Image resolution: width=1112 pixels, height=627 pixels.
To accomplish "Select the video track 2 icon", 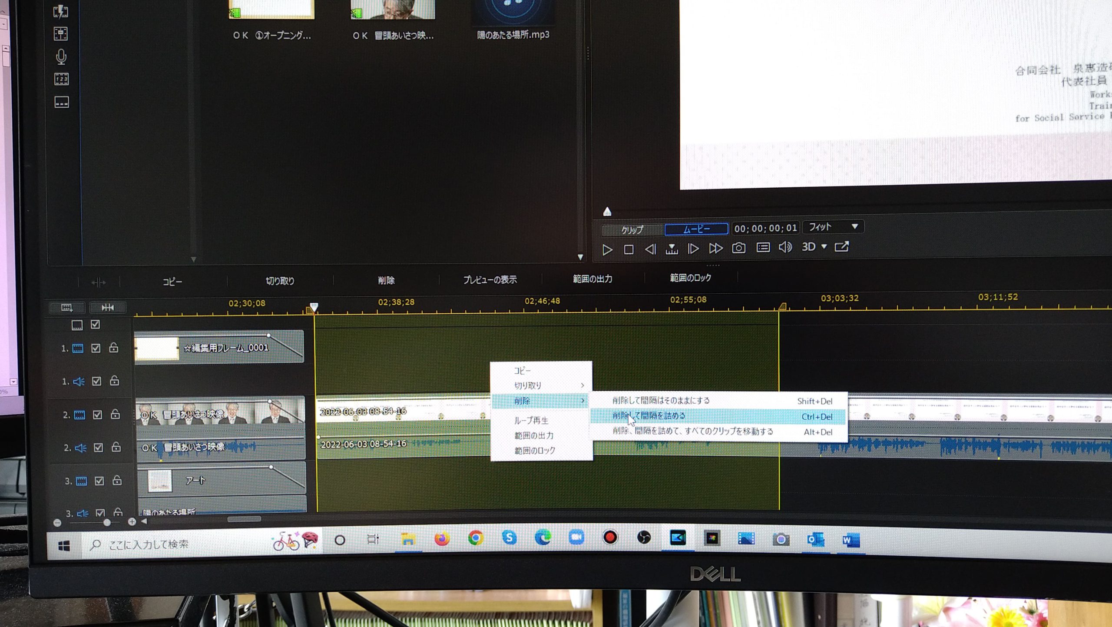I will point(79,415).
